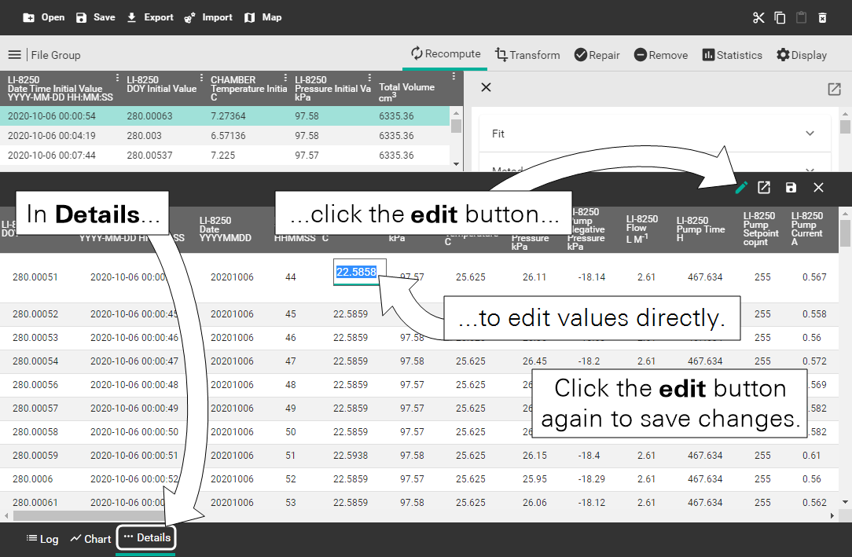Click the paste icon in the top bar
Screen dimensions: 852x557
coord(800,16)
